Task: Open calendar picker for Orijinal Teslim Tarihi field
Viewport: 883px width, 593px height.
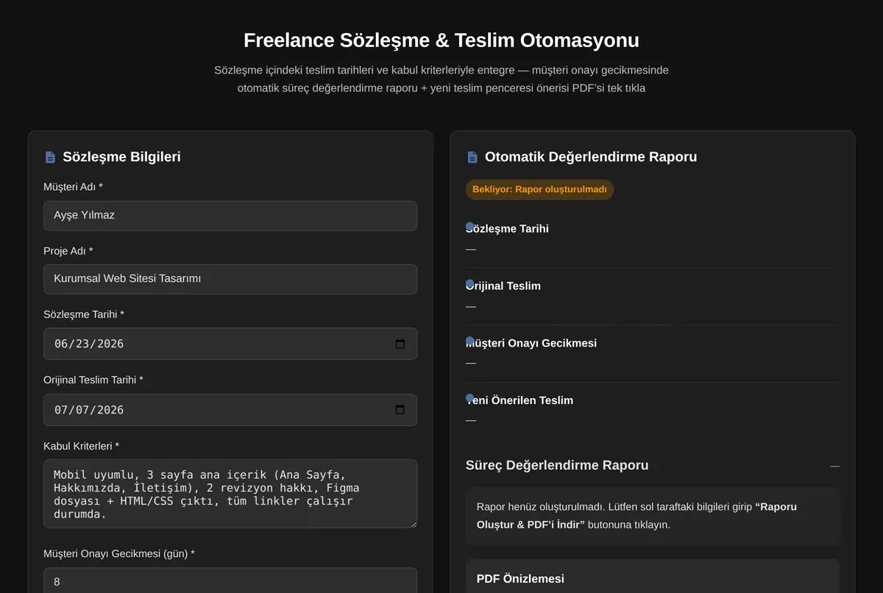Action: (x=400, y=410)
